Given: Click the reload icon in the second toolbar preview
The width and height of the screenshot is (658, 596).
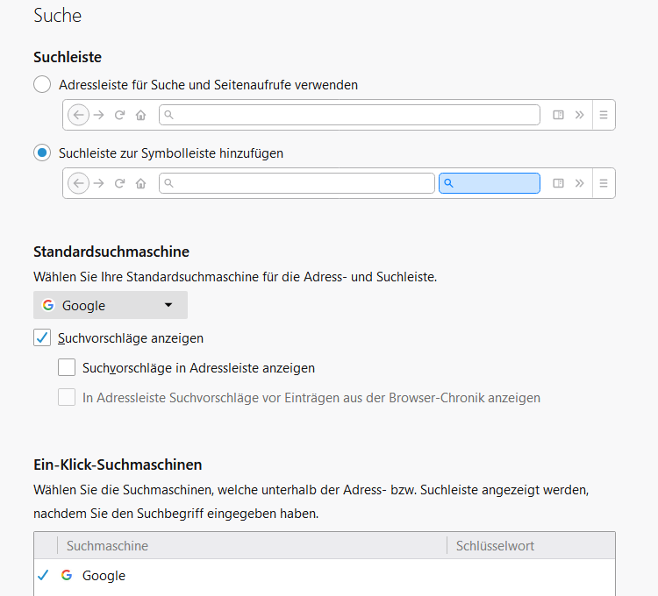Looking at the screenshot, I should [120, 183].
